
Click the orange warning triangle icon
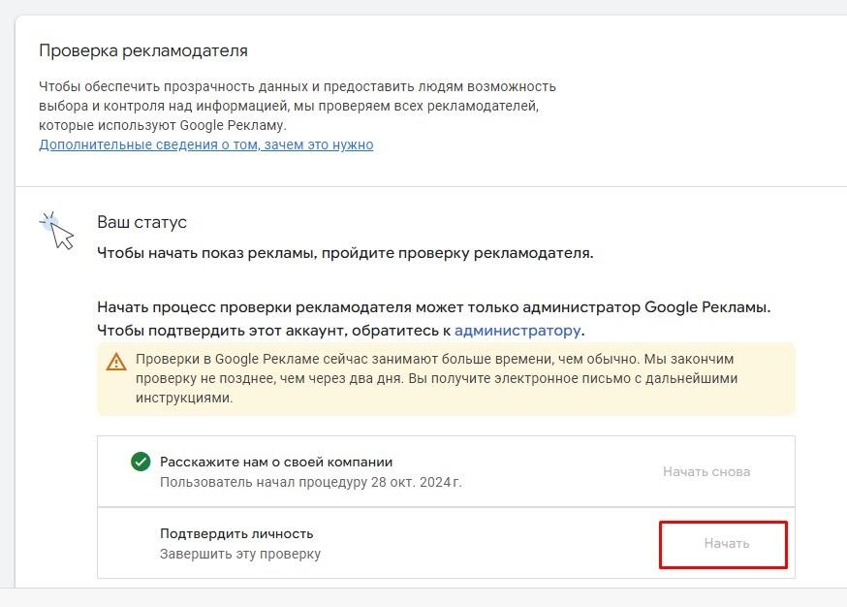pos(116,362)
